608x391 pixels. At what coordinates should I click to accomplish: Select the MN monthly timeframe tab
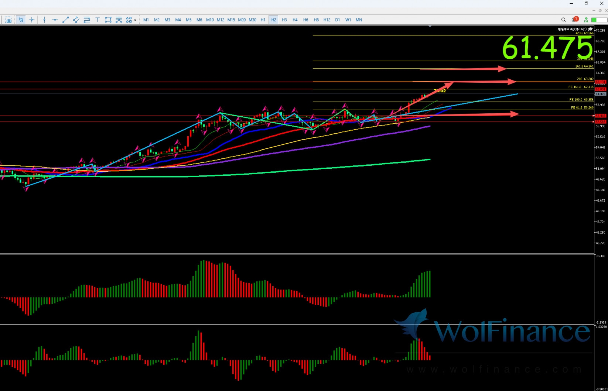[359, 20]
